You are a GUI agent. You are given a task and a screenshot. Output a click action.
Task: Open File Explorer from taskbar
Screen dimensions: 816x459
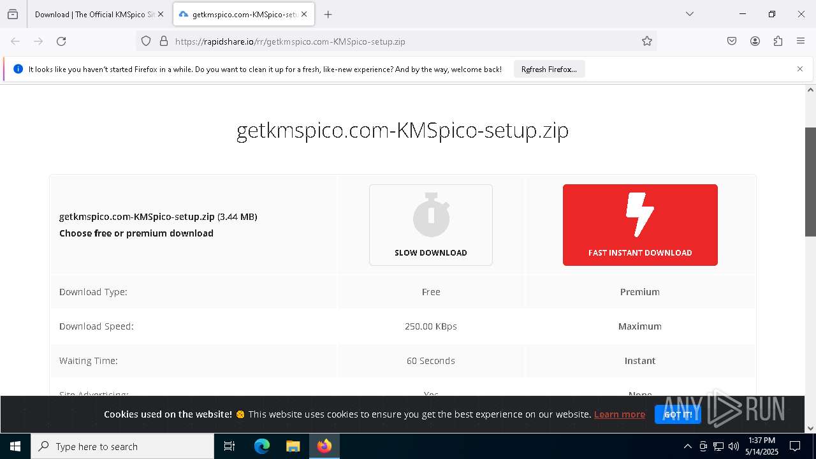(293, 446)
